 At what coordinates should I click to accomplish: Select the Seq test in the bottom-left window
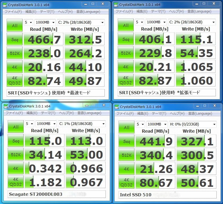[15, 140]
